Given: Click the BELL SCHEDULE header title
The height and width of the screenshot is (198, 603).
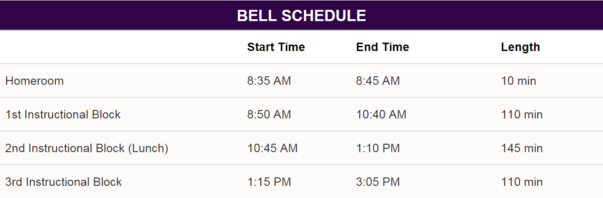Looking at the screenshot, I should click(301, 16).
